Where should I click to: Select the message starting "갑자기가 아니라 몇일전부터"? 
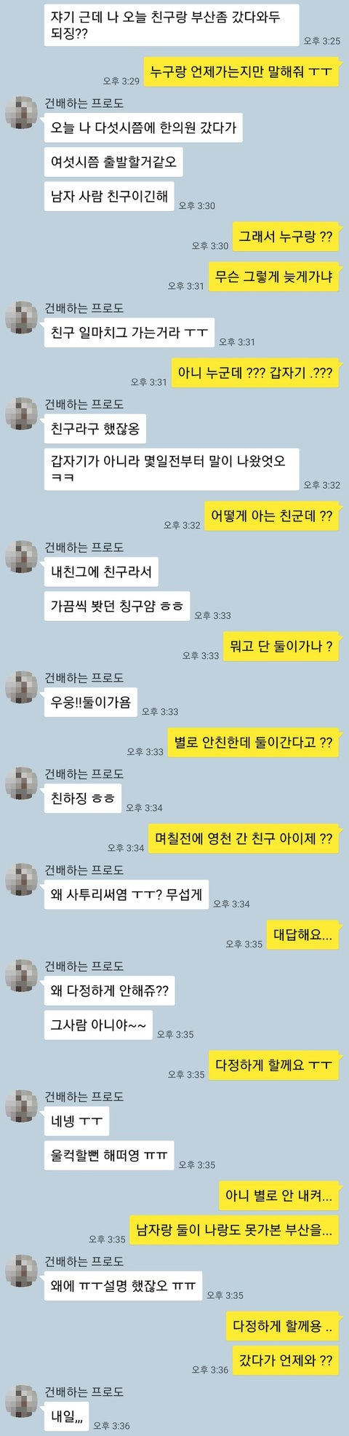(x=172, y=469)
